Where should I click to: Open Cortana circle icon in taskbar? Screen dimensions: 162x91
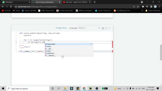coord(53,88)
